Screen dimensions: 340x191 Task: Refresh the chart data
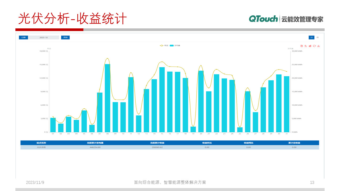(x=314, y=46)
